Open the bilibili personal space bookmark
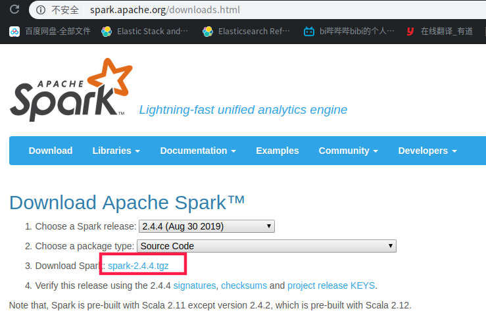Image resolution: width=486 pixels, height=319 pixels. (x=349, y=32)
